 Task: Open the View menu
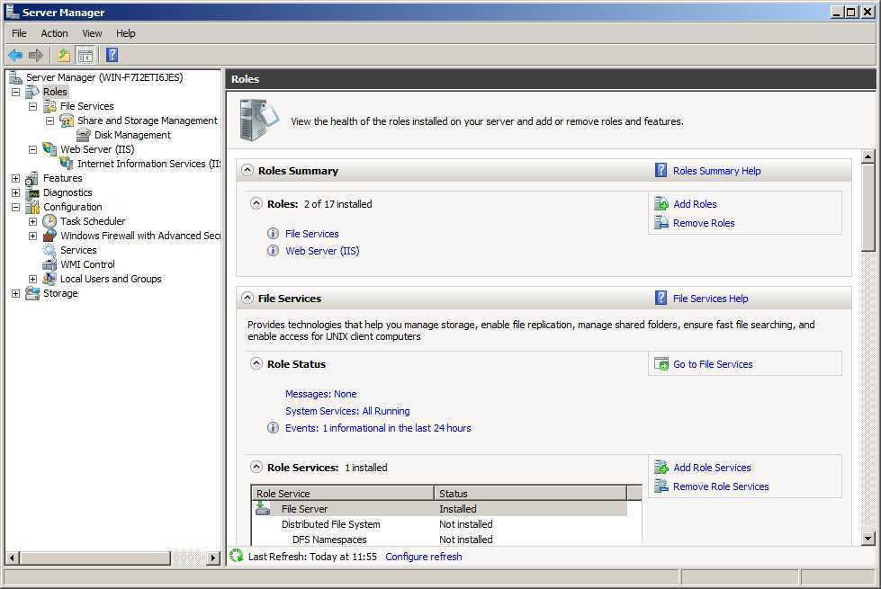pyautogui.click(x=92, y=33)
